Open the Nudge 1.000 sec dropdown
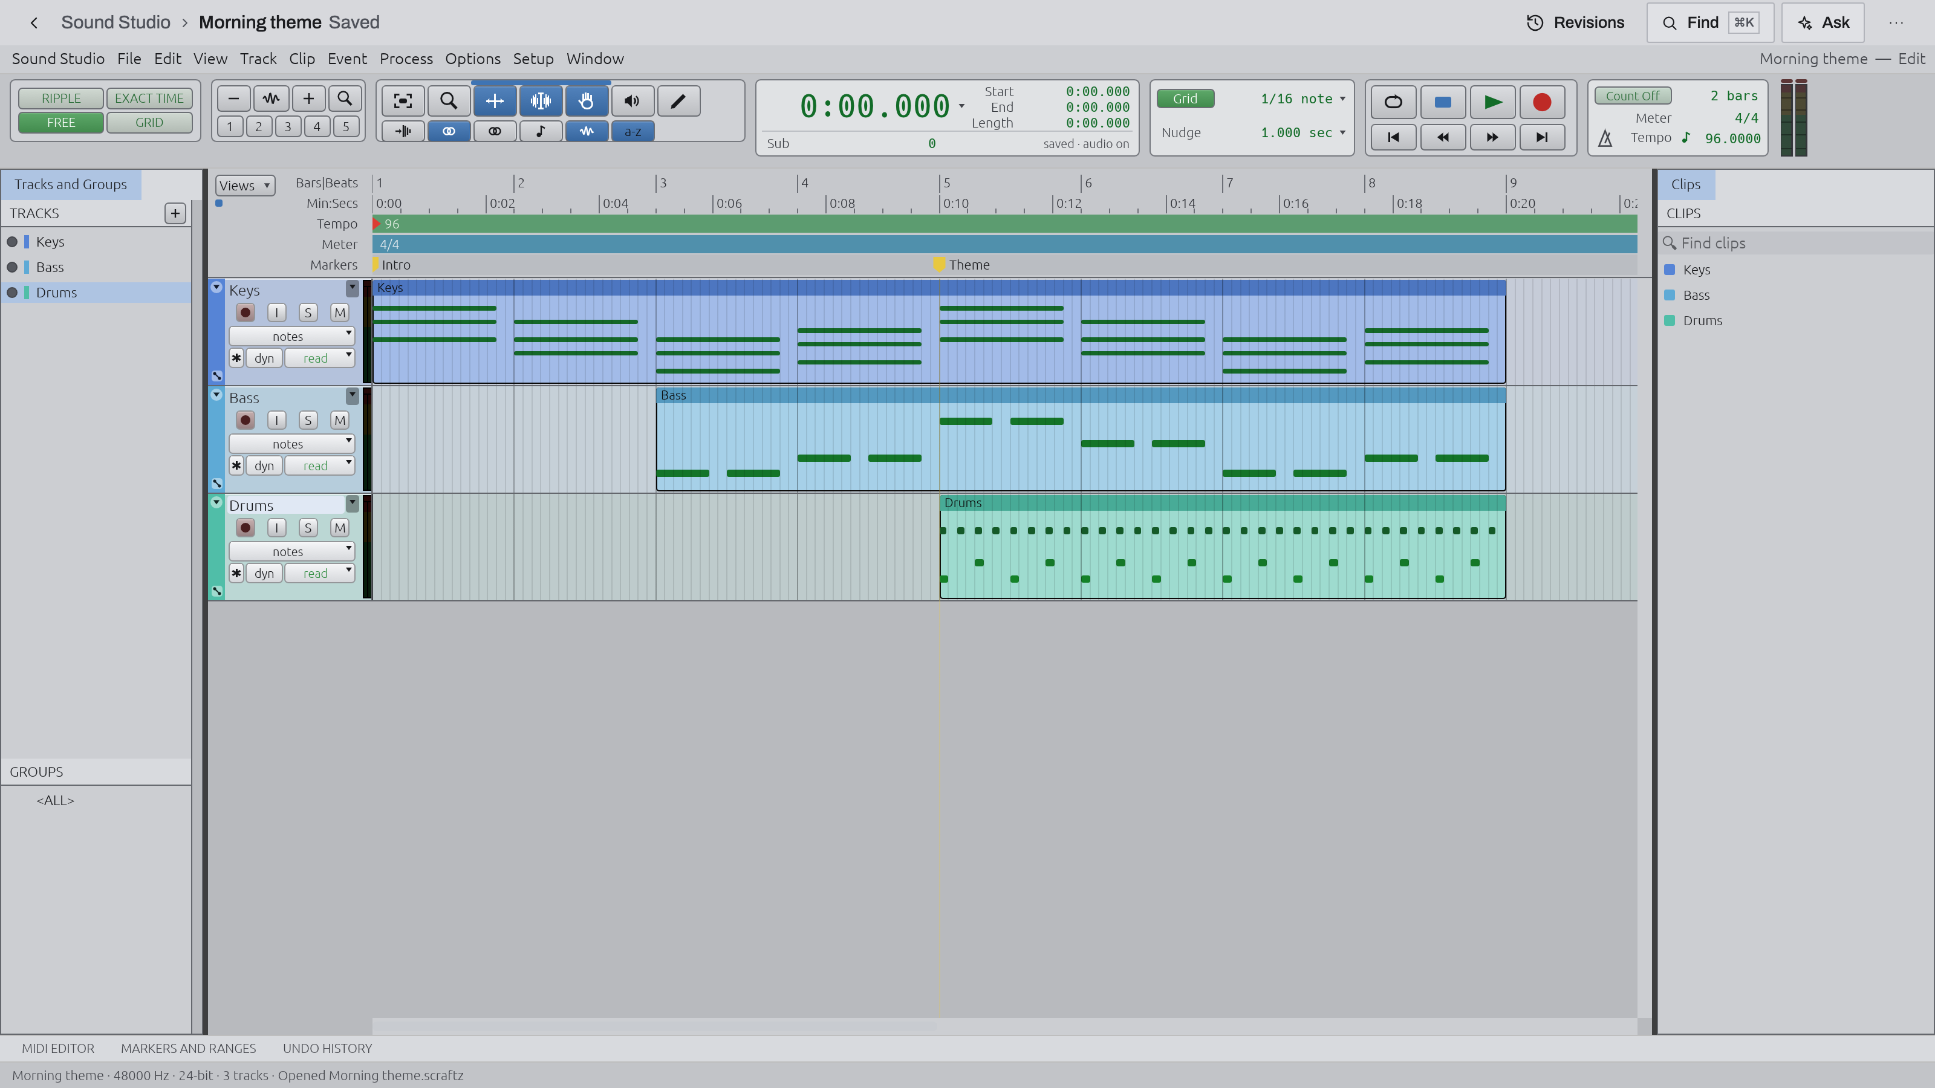1935x1088 pixels. pos(1303,132)
